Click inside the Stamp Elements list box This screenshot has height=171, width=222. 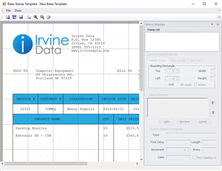click(178, 107)
